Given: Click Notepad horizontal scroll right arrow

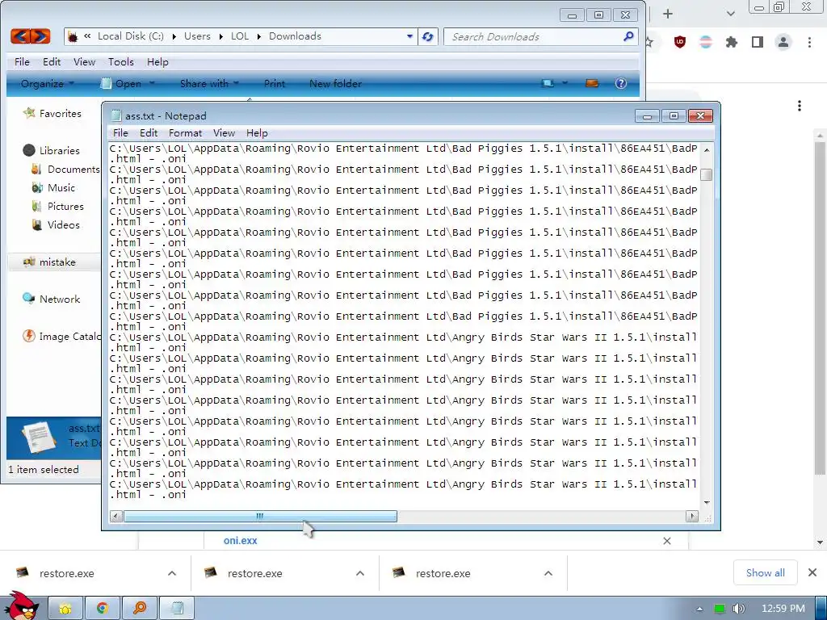Looking at the screenshot, I should [692, 516].
